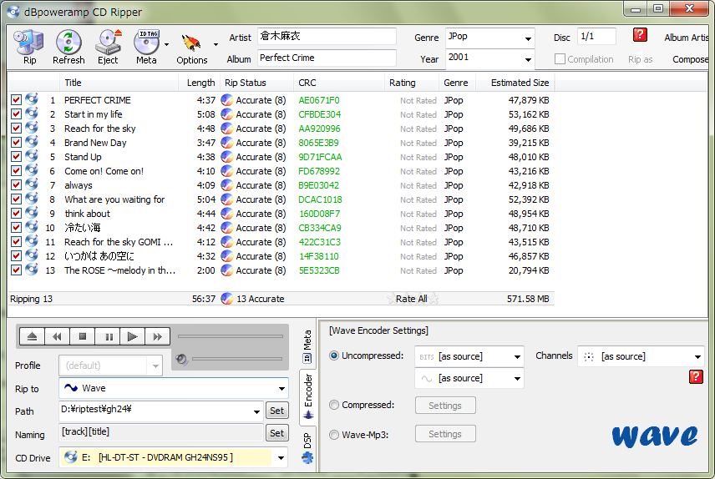715x479 pixels.
Task: Click the Rate All label
Action: pos(412,299)
